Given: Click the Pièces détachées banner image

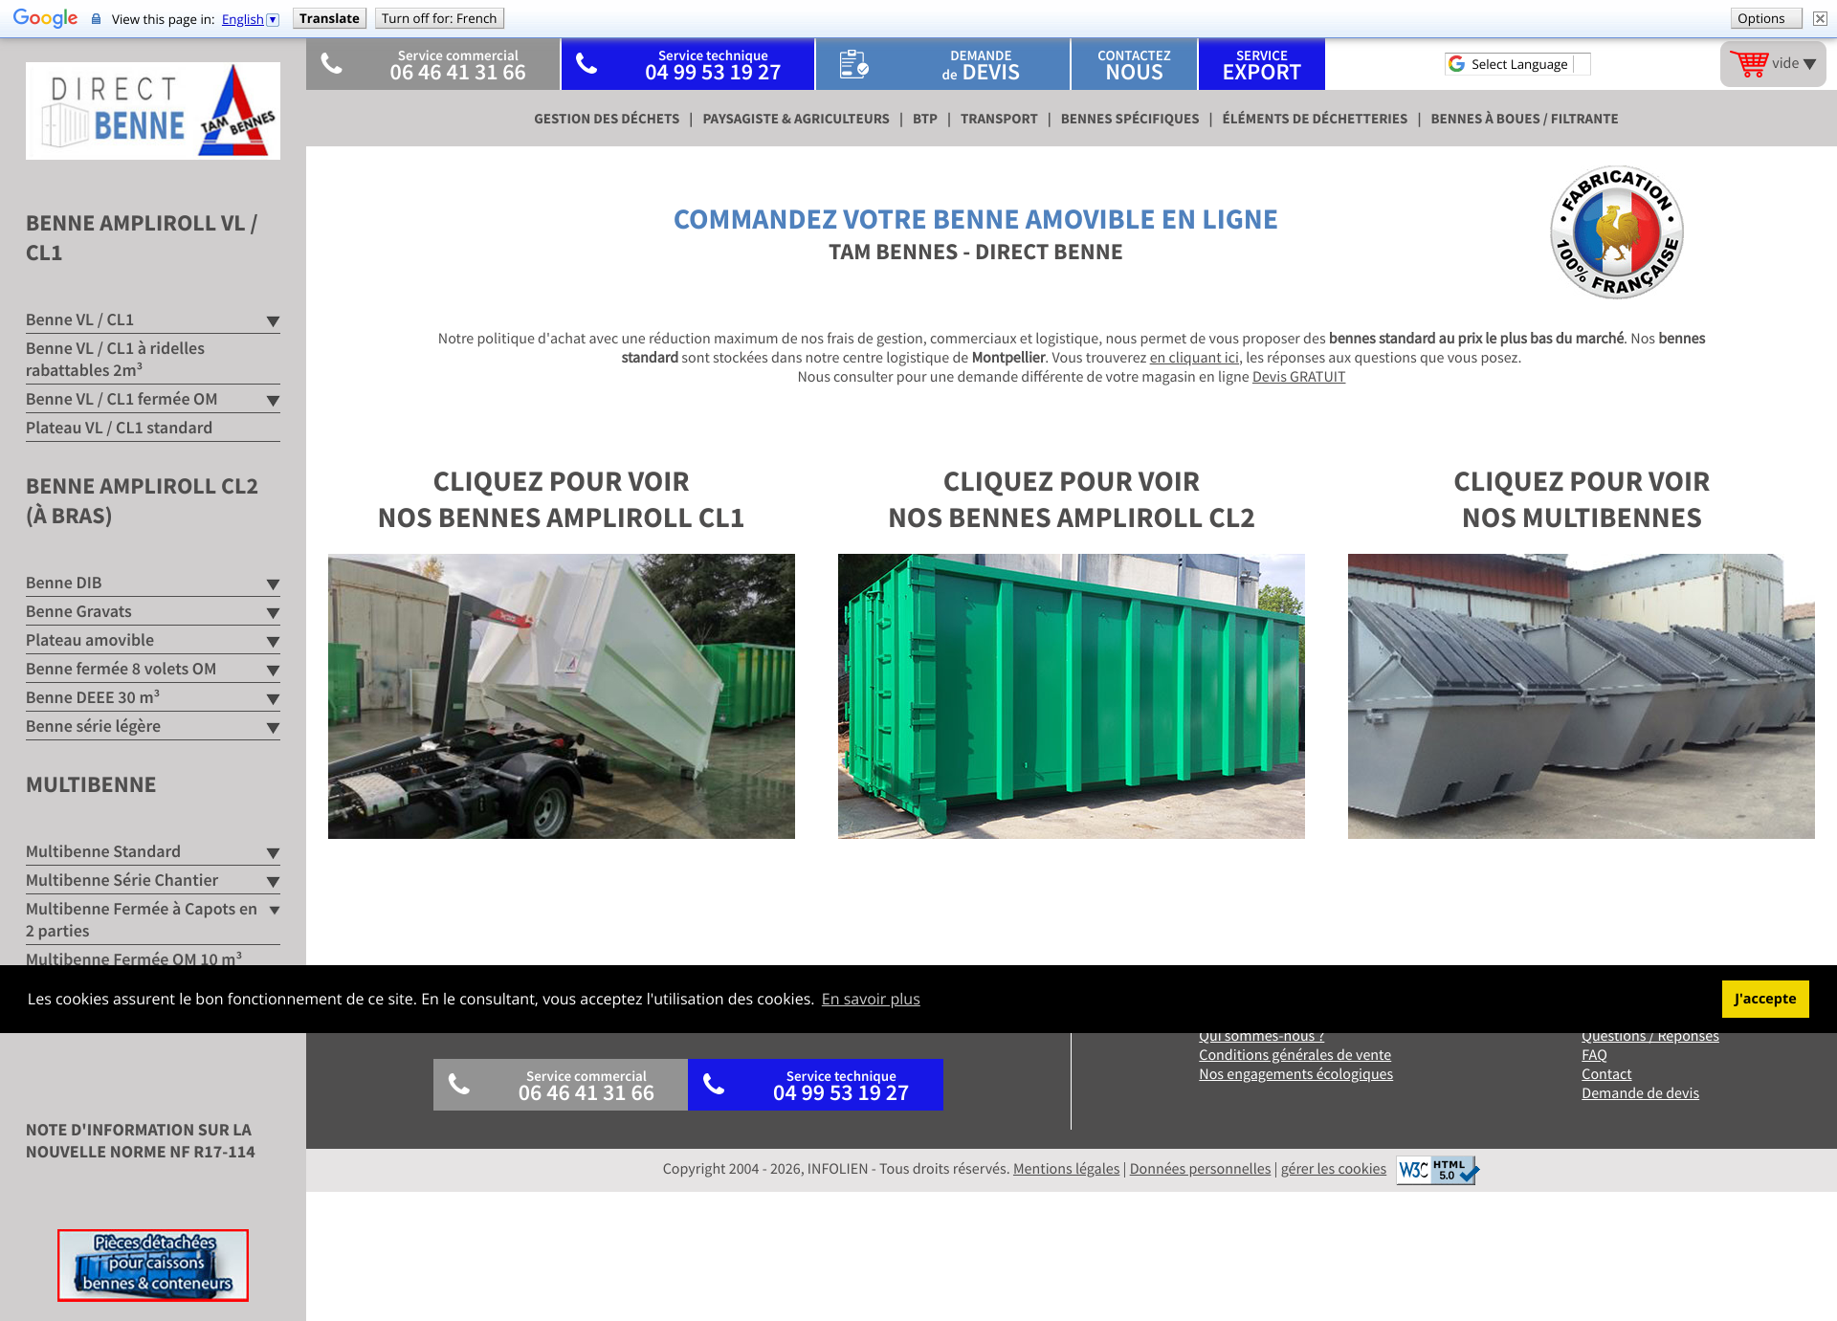Looking at the screenshot, I should 153,1265.
